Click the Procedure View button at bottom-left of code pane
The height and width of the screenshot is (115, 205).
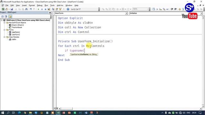(x=54, y=109)
